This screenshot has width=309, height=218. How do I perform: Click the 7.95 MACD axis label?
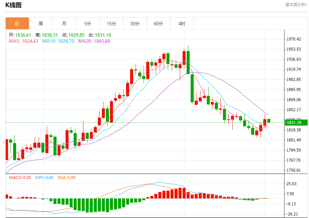pyautogui.click(x=290, y=194)
